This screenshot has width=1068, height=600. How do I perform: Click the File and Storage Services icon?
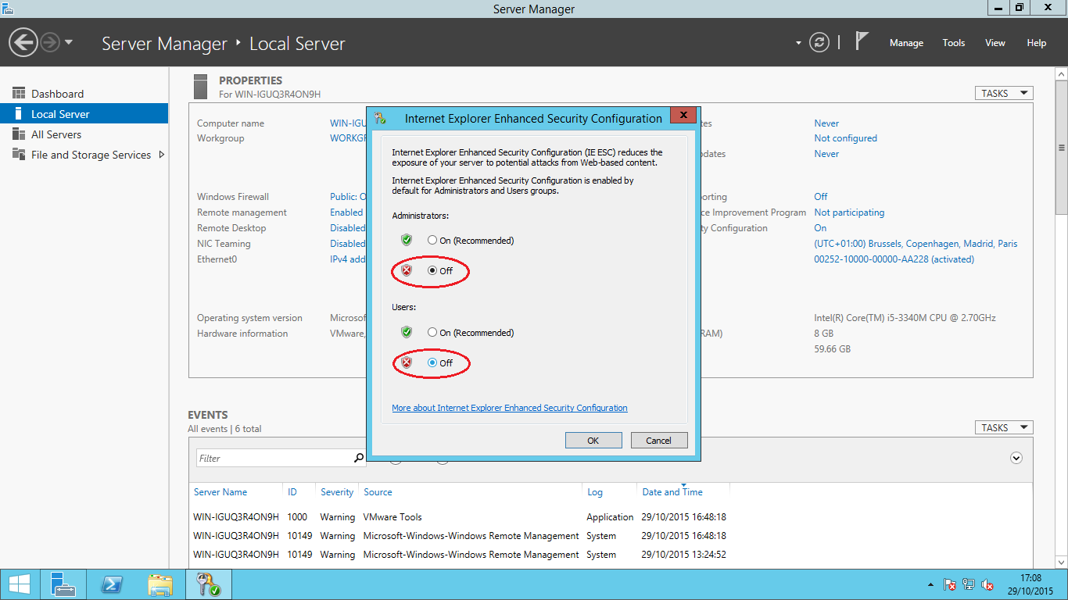pos(19,155)
